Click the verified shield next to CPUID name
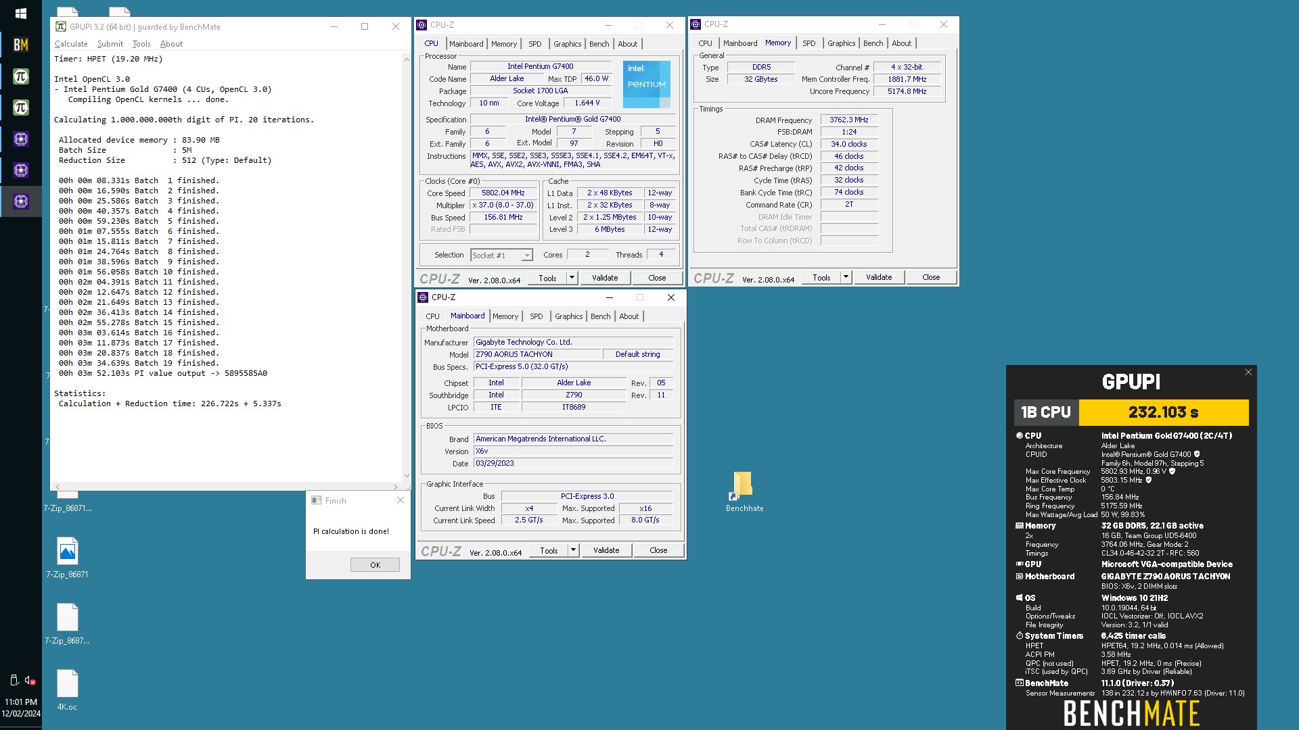Image resolution: width=1299 pixels, height=730 pixels. (1196, 454)
